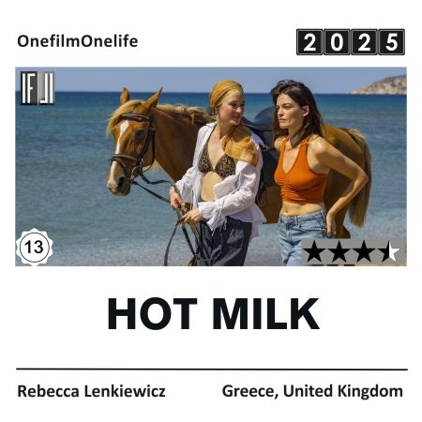Click the first '2' year digit tile
Image resolution: width=422 pixels, height=422 pixels.
click(x=309, y=42)
